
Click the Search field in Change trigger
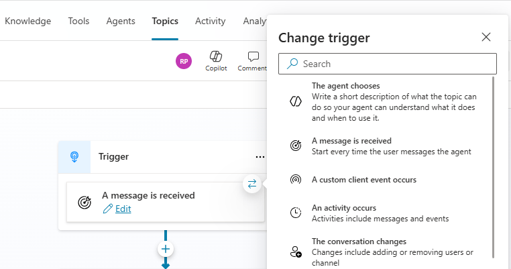pos(388,64)
